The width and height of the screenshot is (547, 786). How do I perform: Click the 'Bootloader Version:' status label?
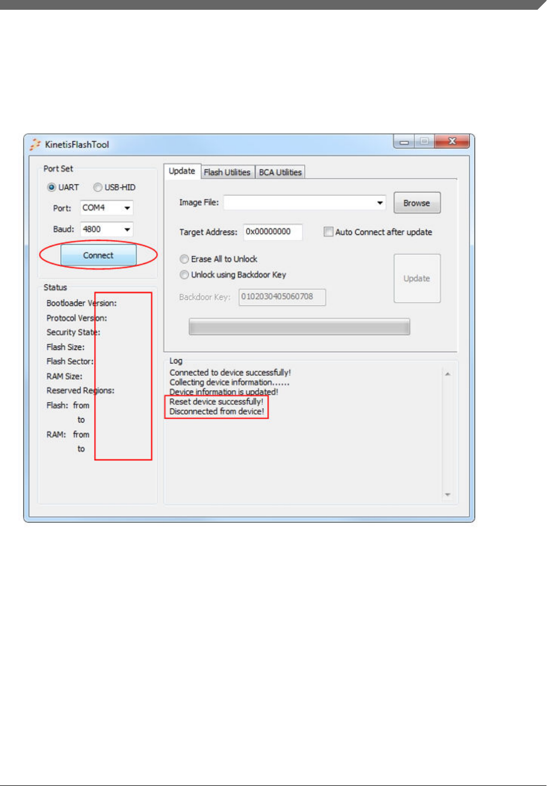[81, 303]
